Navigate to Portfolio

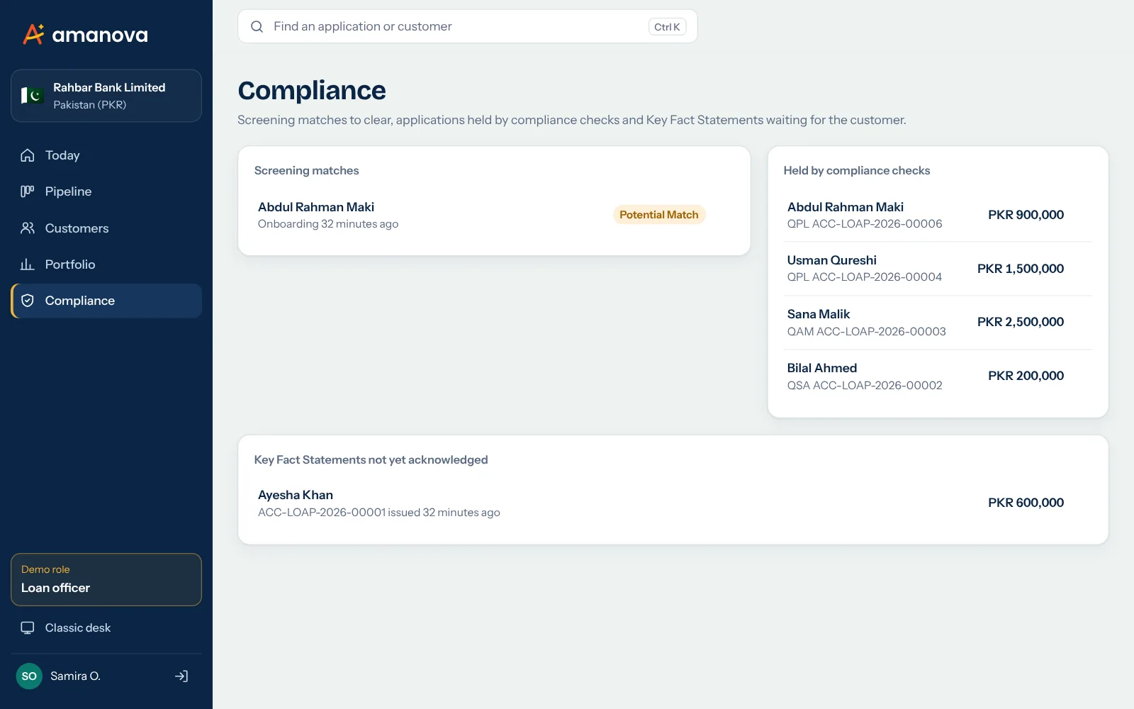click(106, 264)
